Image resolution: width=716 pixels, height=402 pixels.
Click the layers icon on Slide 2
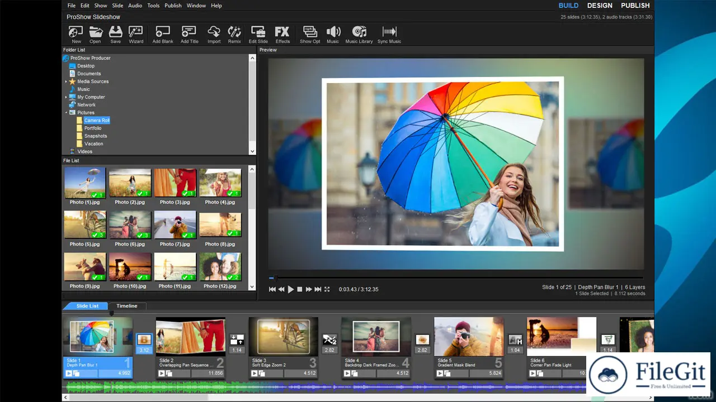[169, 374]
